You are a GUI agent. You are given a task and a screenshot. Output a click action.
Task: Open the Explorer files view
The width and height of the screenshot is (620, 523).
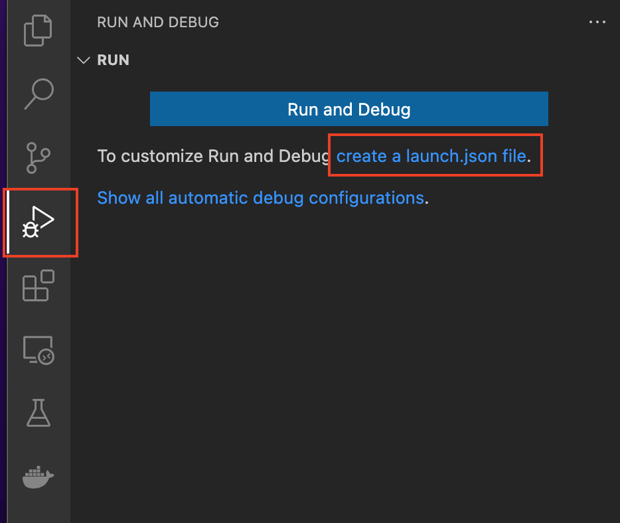coord(38,31)
